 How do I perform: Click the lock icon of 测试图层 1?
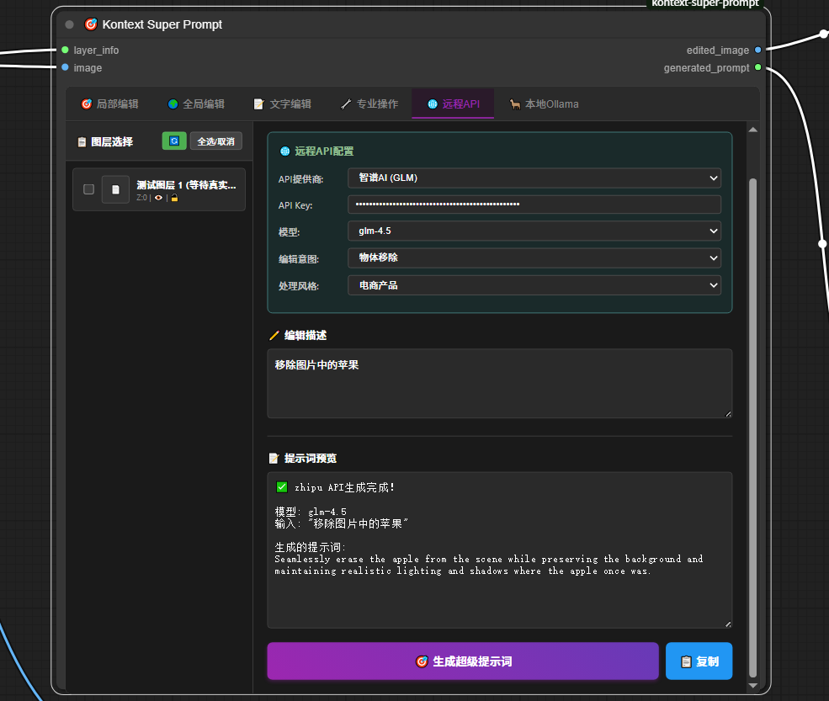(x=174, y=198)
